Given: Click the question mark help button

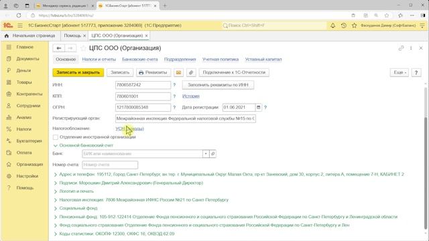Looking at the screenshot, I should tap(416, 72).
